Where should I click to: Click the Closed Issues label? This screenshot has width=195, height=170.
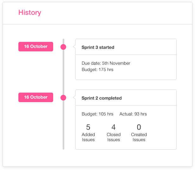tap(114, 137)
